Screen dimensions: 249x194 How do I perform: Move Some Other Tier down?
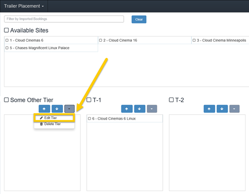tap(57, 109)
